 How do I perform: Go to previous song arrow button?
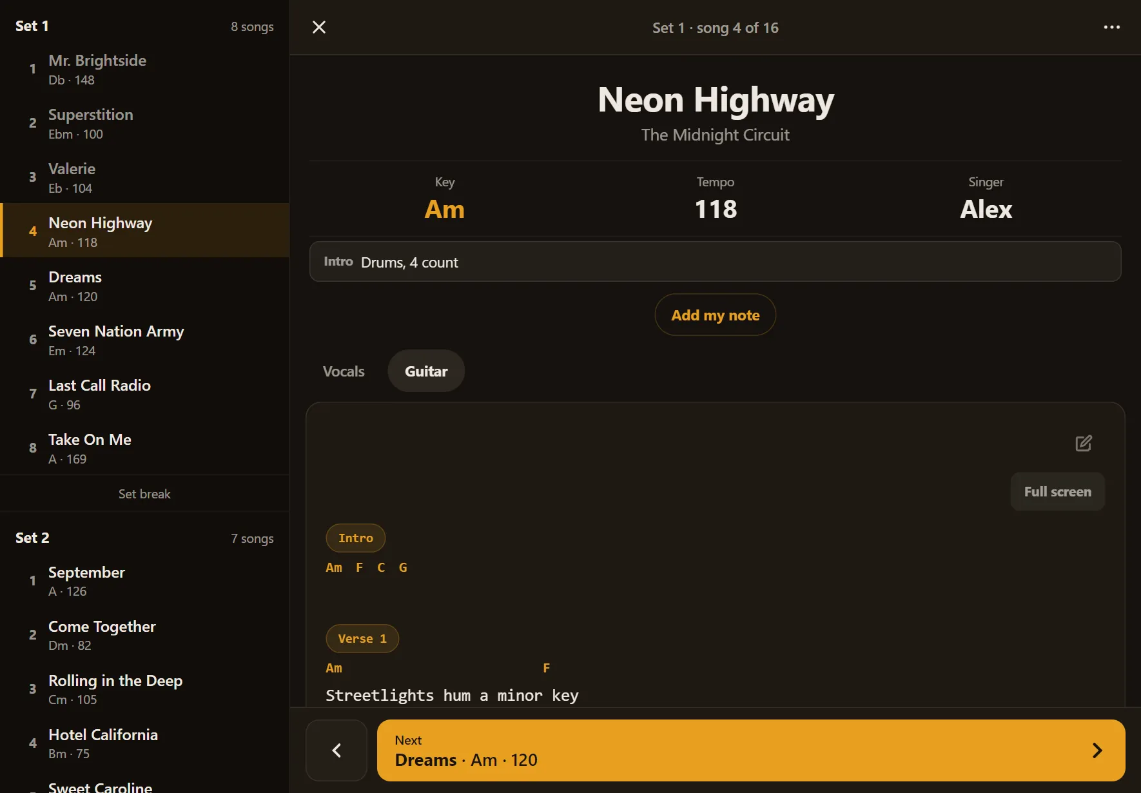[336, 750]
